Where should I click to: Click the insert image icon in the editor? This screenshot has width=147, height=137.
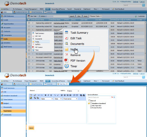[31, 98]
